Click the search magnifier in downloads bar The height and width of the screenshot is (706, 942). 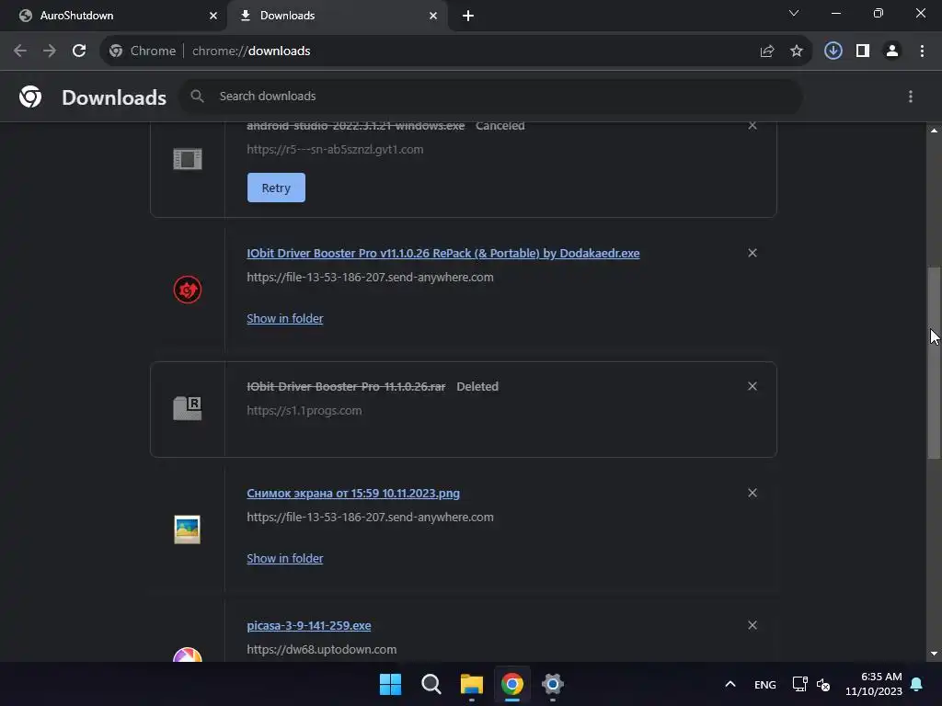click(197, 96)
